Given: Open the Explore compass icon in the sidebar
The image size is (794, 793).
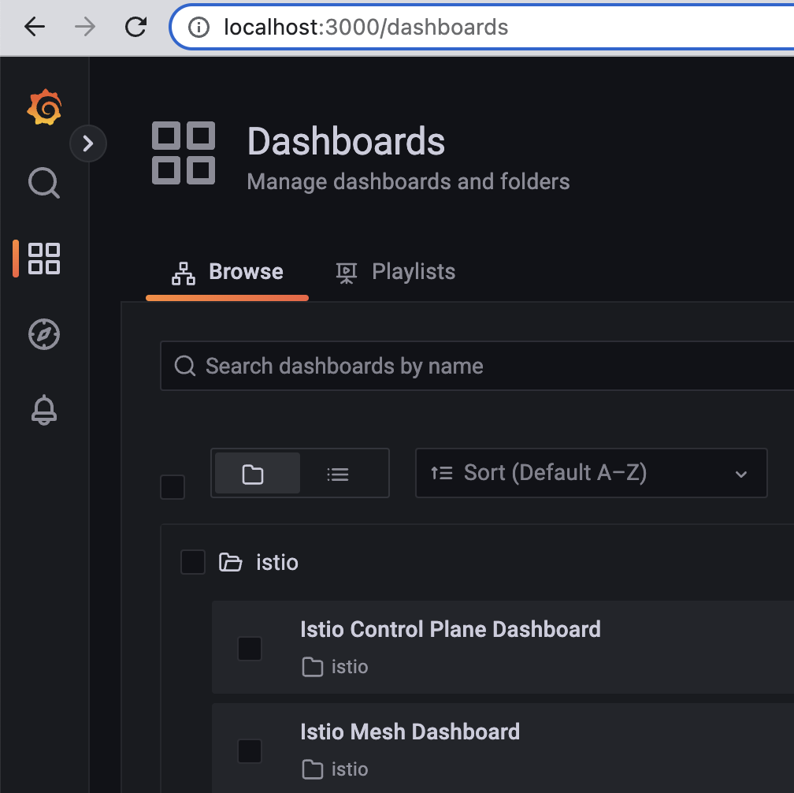Looking at the screenshot, I should [44, 334].
